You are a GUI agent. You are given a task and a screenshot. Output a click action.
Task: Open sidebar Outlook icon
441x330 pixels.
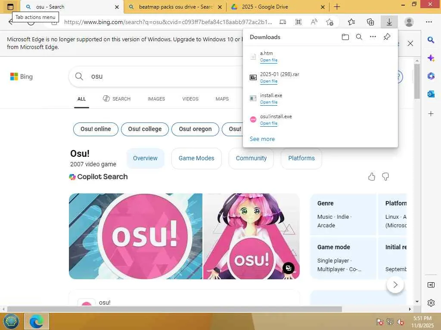431,94
